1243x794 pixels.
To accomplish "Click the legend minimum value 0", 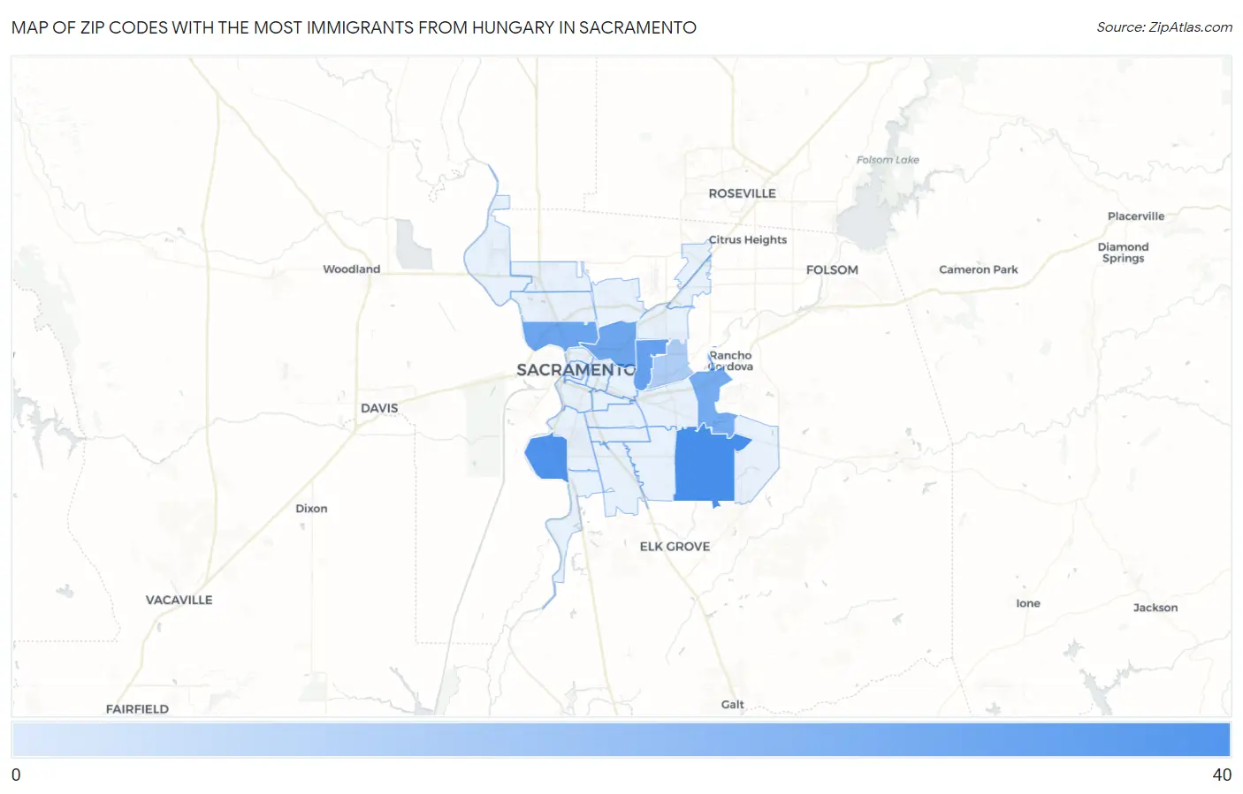I will [16, 775].
